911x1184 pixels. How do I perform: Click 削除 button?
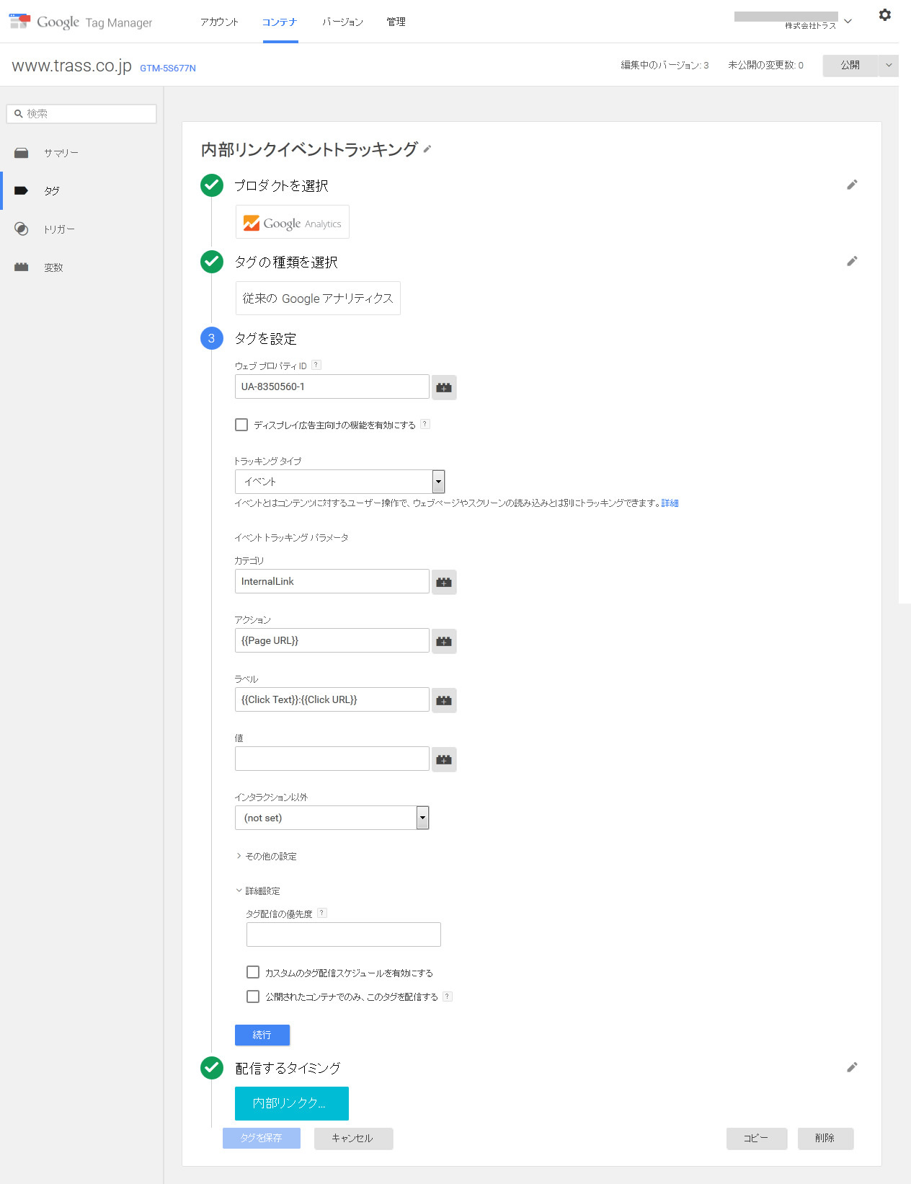pyautogui.click(x=825, y=1139)
